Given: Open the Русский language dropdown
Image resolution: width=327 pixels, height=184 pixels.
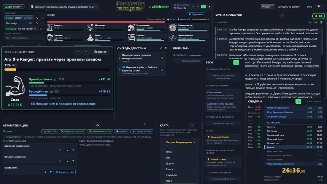Looking at the screenshot, I should (267, 7).
